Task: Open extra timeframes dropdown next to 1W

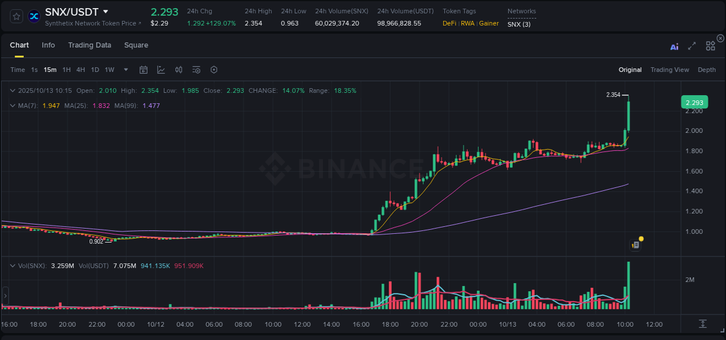Action: point(124,70)
